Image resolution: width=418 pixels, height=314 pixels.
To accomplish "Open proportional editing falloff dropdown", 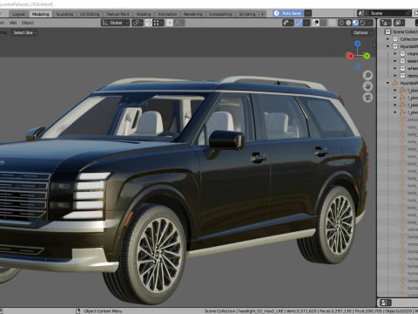I will click(x=179, y=23).
